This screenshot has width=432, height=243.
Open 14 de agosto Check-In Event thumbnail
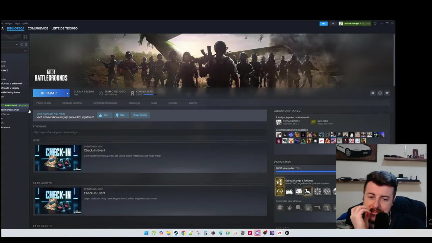point(58,200)
